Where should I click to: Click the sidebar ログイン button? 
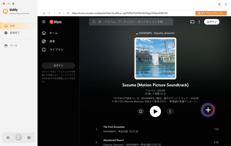click(x=59, y=65)
